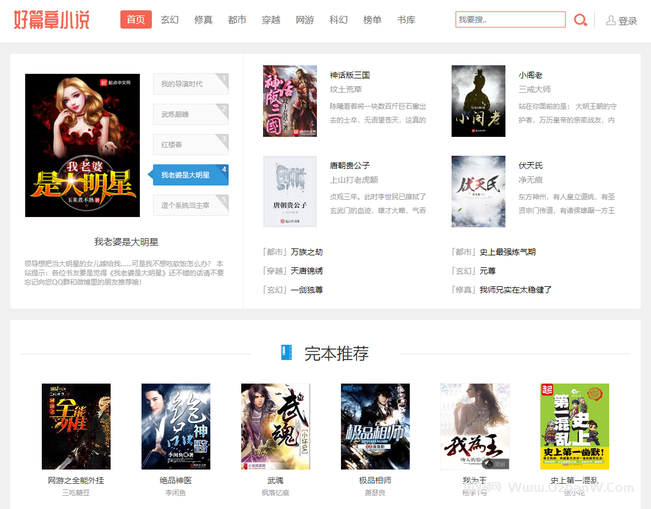Open the 小阁老 title link
The image size is (651, 509).
[x=530, y=75]
